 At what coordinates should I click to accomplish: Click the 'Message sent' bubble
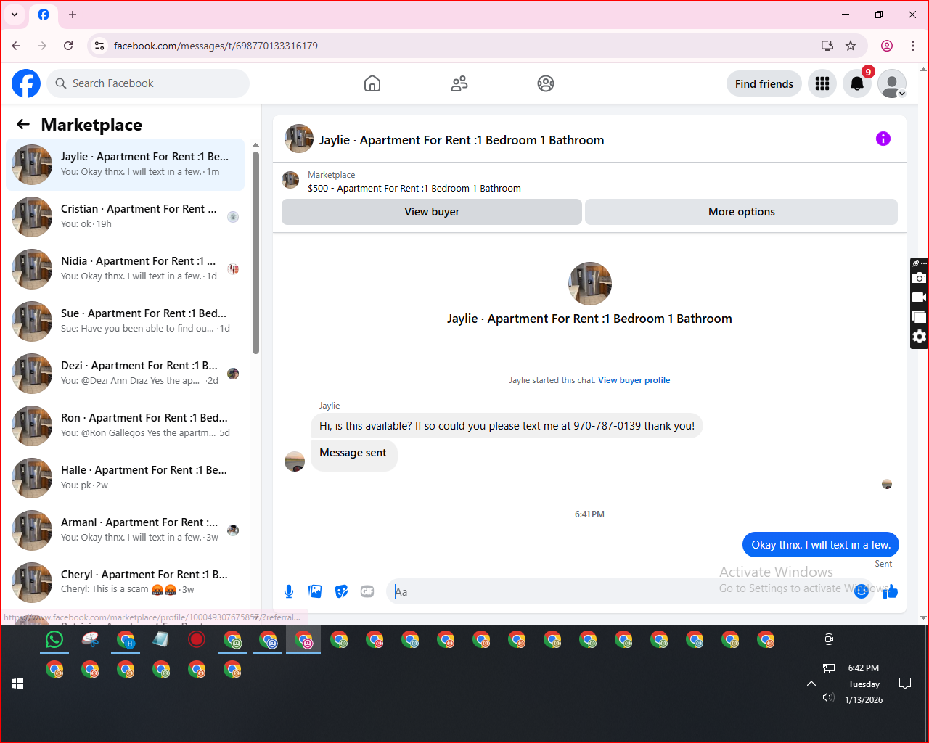[x=353, y=455]
